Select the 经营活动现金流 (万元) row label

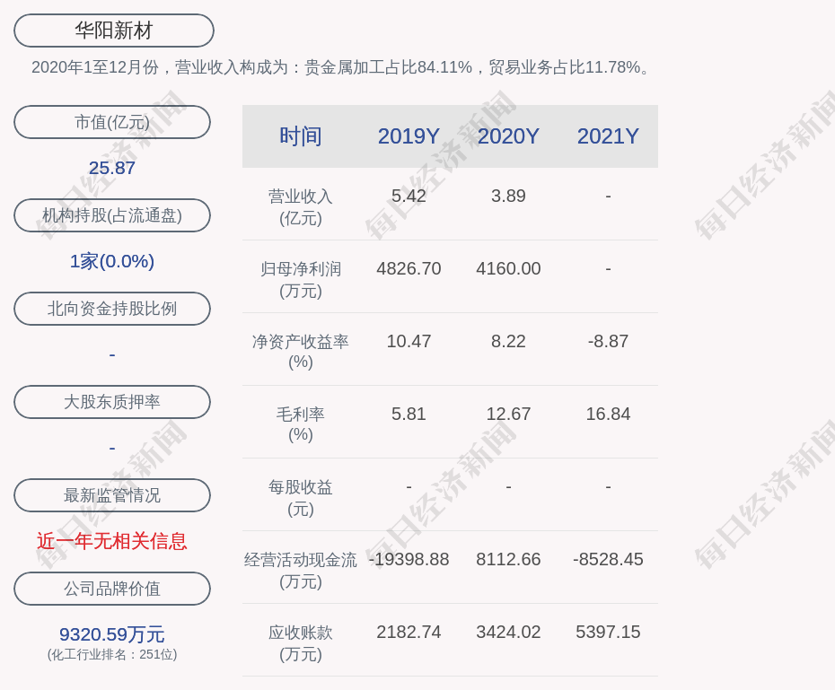pos(301,571)
